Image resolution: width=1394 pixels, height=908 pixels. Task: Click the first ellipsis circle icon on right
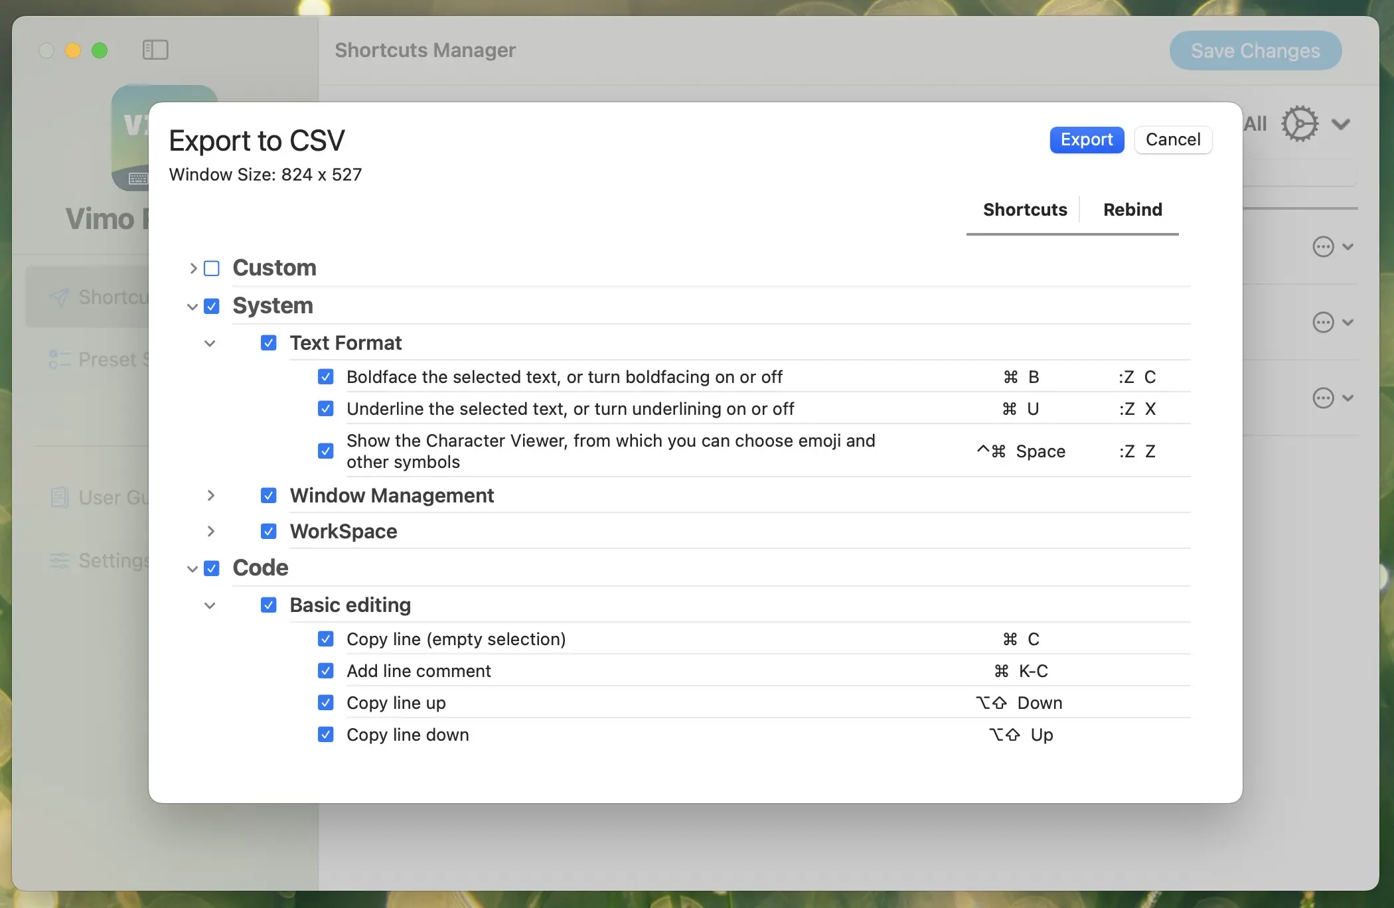[1323, 247]
